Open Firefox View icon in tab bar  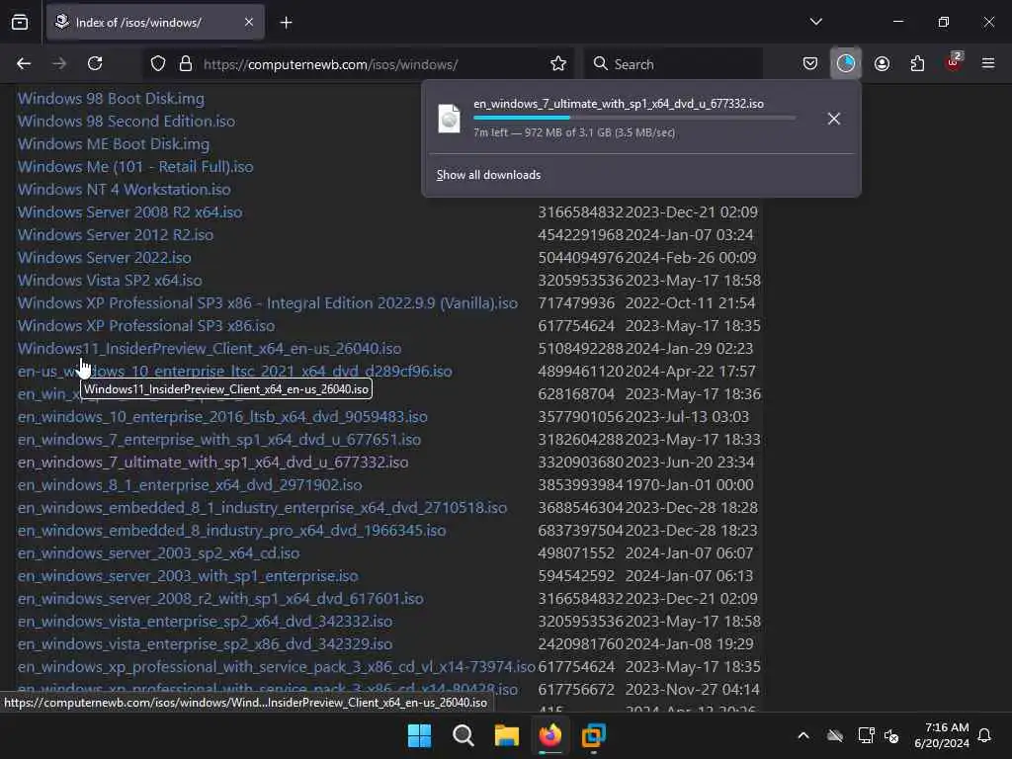tap(20, 22)
